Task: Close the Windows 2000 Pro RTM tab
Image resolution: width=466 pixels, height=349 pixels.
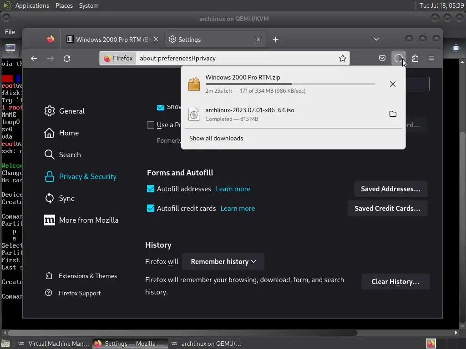Action: 156,39
